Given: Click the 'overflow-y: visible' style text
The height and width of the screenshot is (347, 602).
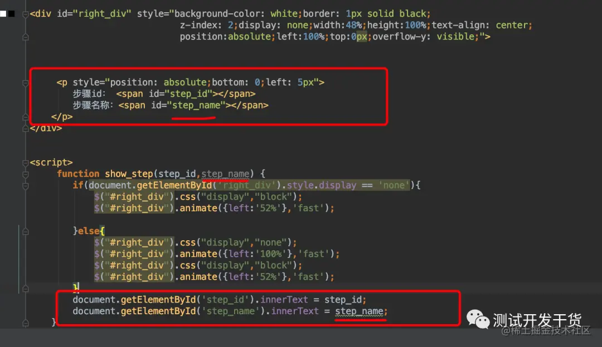Looking at the screenshot, I should pyautogui.click(x=424, y=37).
